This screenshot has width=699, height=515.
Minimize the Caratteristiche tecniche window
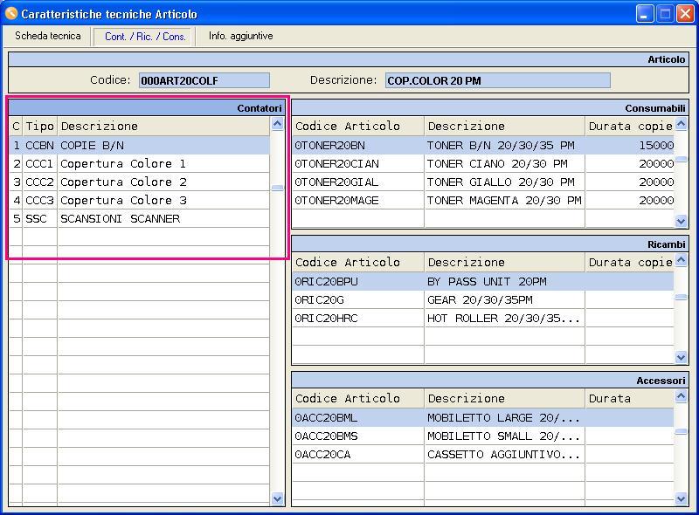click(644, 14)
